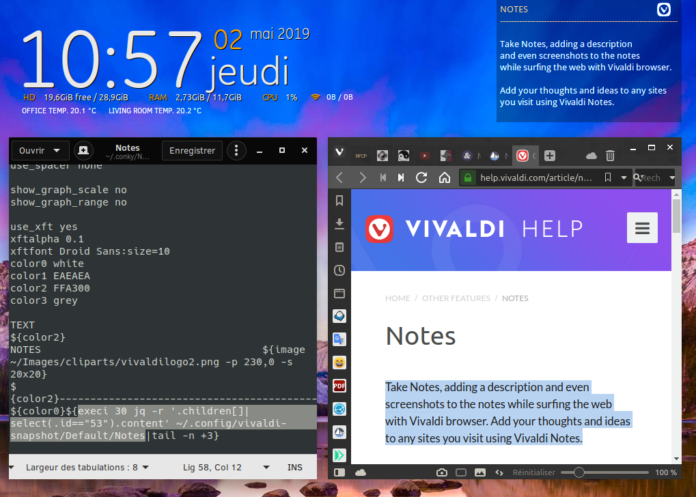The image size is (696, 497).
Task: Open the History panel with the clock icon
Action: point(339,270)
